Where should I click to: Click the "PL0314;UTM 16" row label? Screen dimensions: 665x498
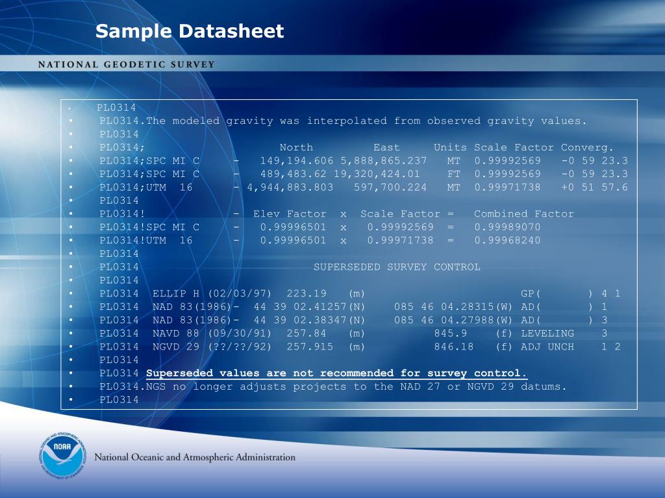(146, 187)
